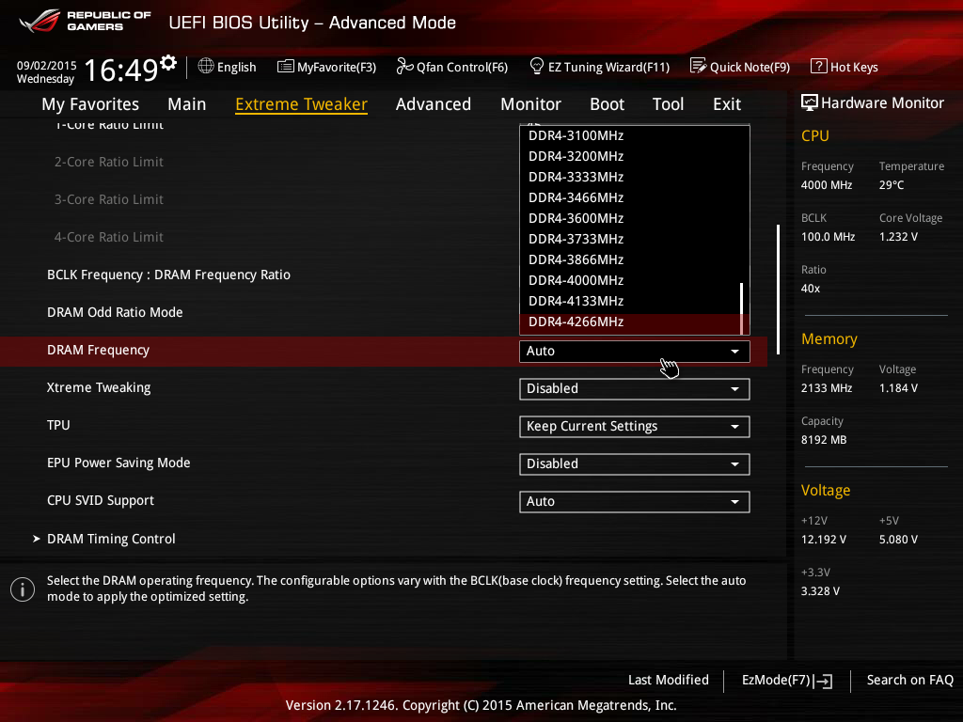Switch to the Boot tab
Image resolution: width=963 pixels, height=722 pixels.
(607, 104)
